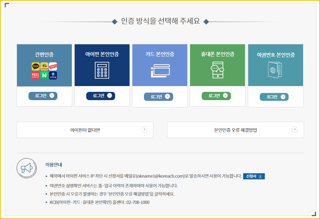
Task: Select the KB국민은행 authentication icon
Action: click(44, 66)
